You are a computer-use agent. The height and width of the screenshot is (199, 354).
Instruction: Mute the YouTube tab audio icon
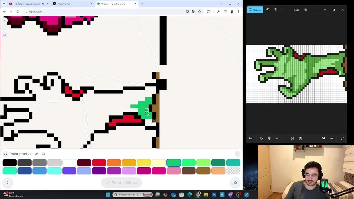pos(43,4)
